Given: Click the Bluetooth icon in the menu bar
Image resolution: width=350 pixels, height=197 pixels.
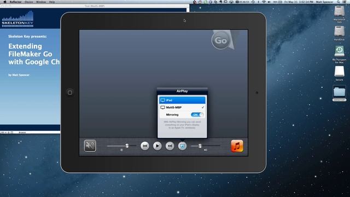Looking at the screenshot, I should (258, 2).
